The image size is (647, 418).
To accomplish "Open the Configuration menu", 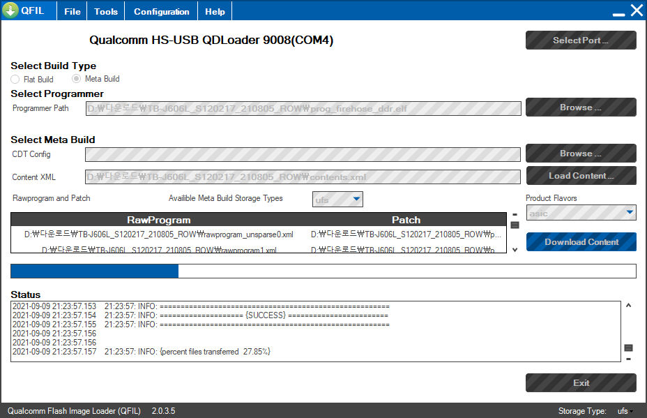I will pos(161,12).
